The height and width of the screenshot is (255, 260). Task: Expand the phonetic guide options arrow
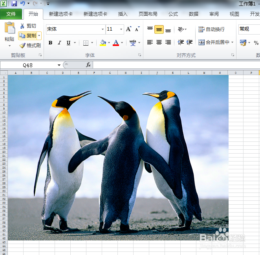tap(139, 43)
